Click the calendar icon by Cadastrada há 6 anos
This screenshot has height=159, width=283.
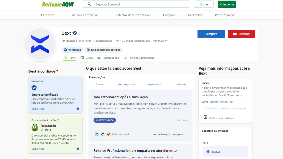point(205,117)
